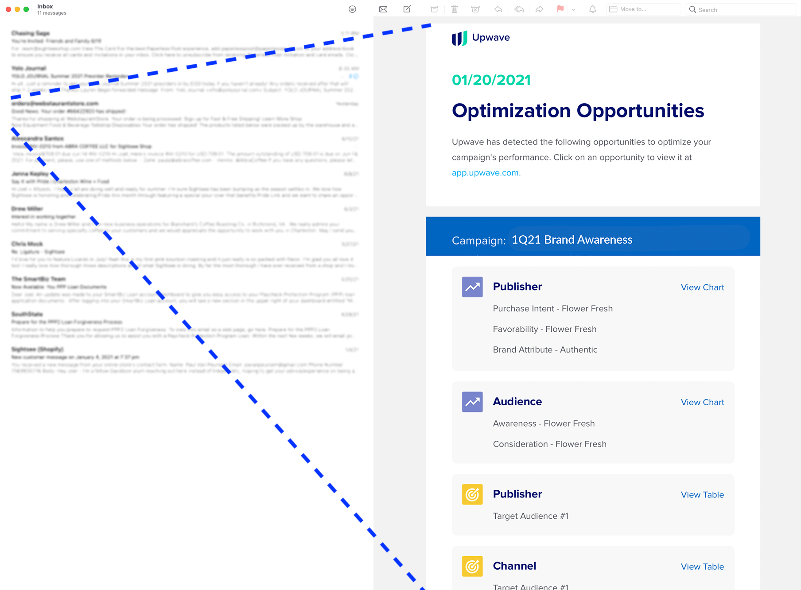Screen dimensions: 801x590
Task: View Table for Publisher Target Audience card
Action: [702, 495]
